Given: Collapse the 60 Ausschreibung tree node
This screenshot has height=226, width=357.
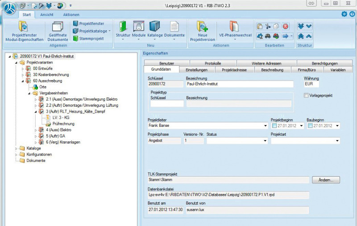Looking at the screenshot, I should coord(23,81).
